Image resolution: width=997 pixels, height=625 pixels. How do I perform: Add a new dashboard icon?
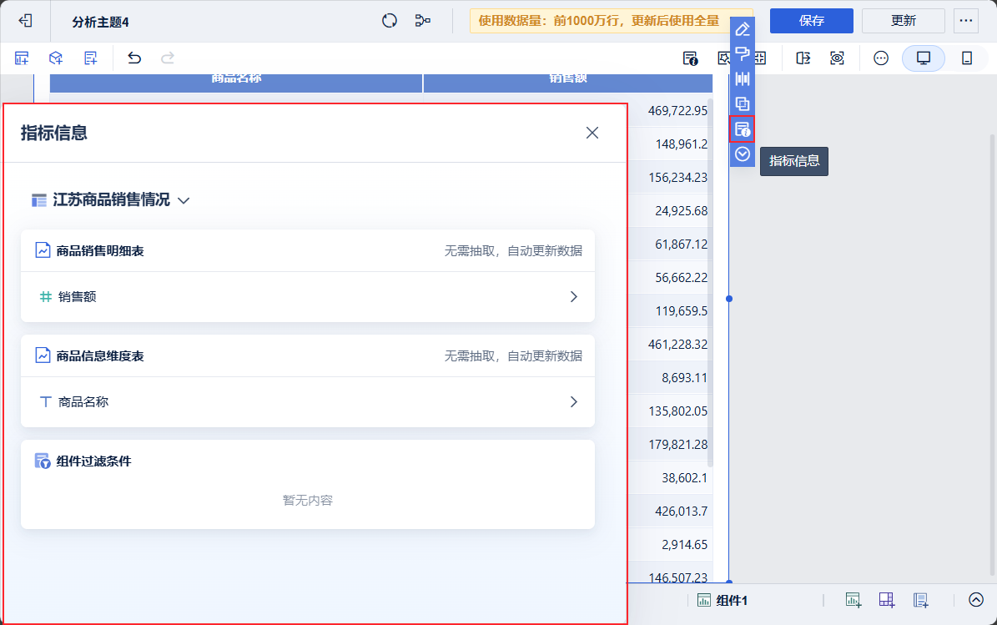pos(887,600)
